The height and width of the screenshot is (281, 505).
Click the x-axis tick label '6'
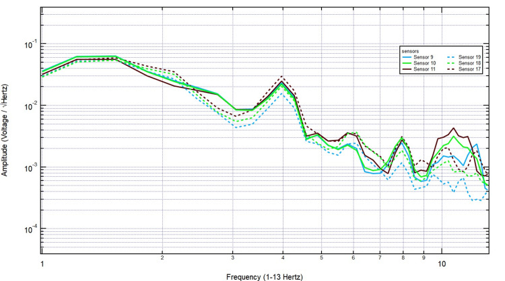pyautogui.click(x=353, y=257)
